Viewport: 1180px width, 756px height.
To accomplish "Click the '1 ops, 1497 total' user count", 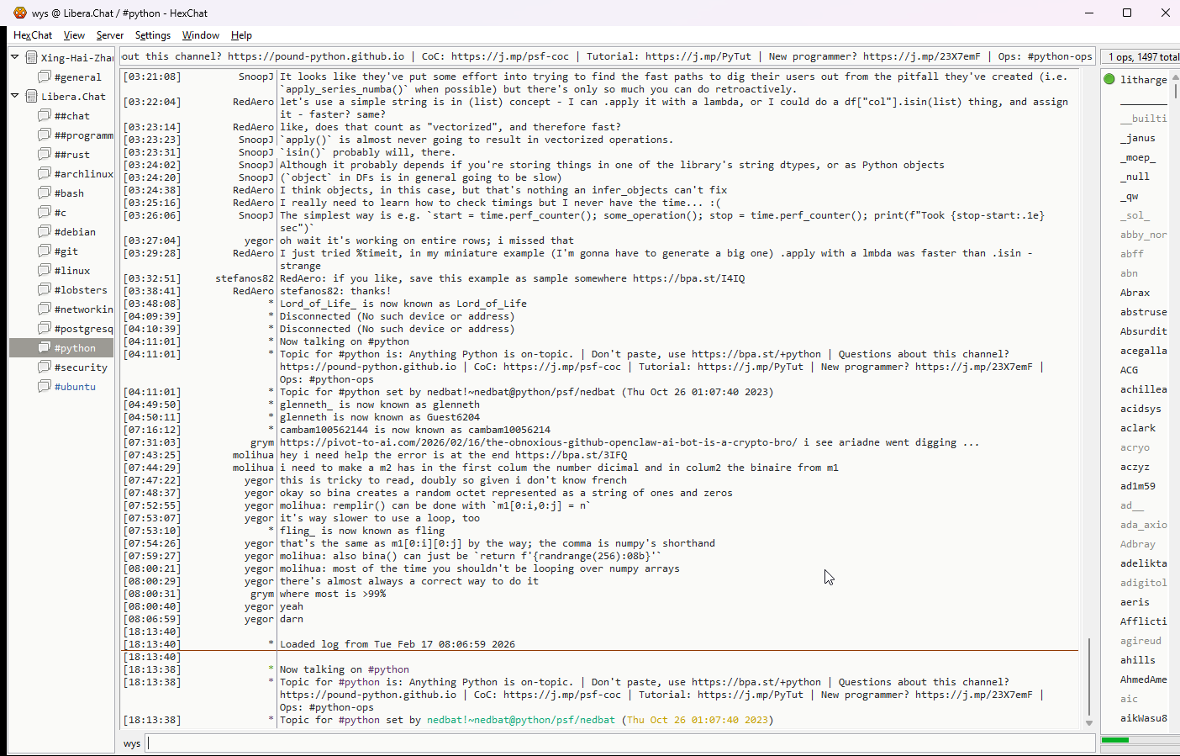I will 1144,57.
